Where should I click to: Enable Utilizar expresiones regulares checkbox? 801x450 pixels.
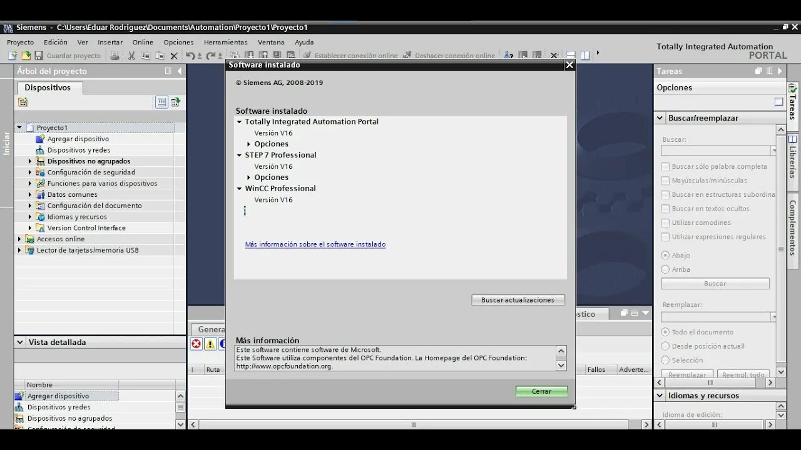(x=665, y=237)
